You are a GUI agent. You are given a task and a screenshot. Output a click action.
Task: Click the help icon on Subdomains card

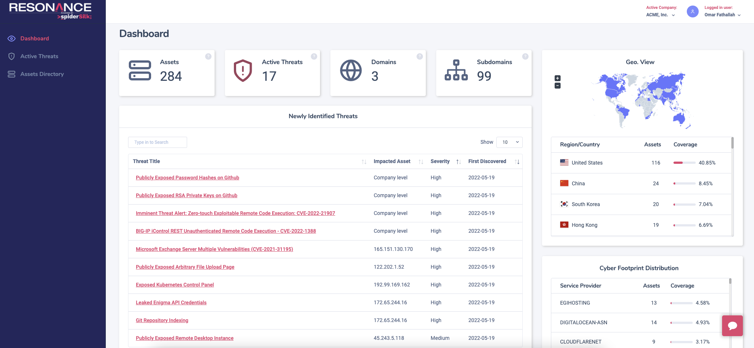click(525, 56)
